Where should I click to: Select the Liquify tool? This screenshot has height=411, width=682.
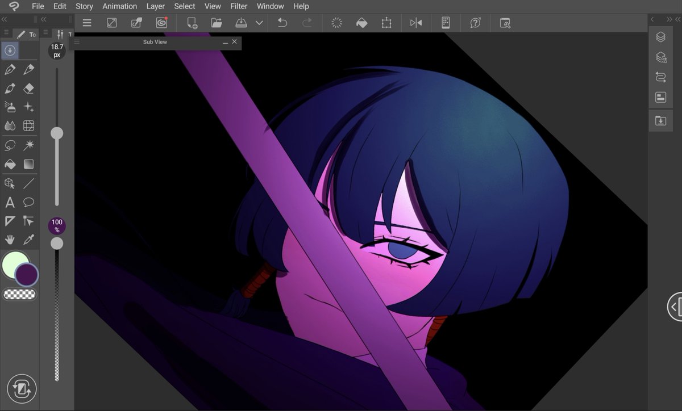(29, 125)
